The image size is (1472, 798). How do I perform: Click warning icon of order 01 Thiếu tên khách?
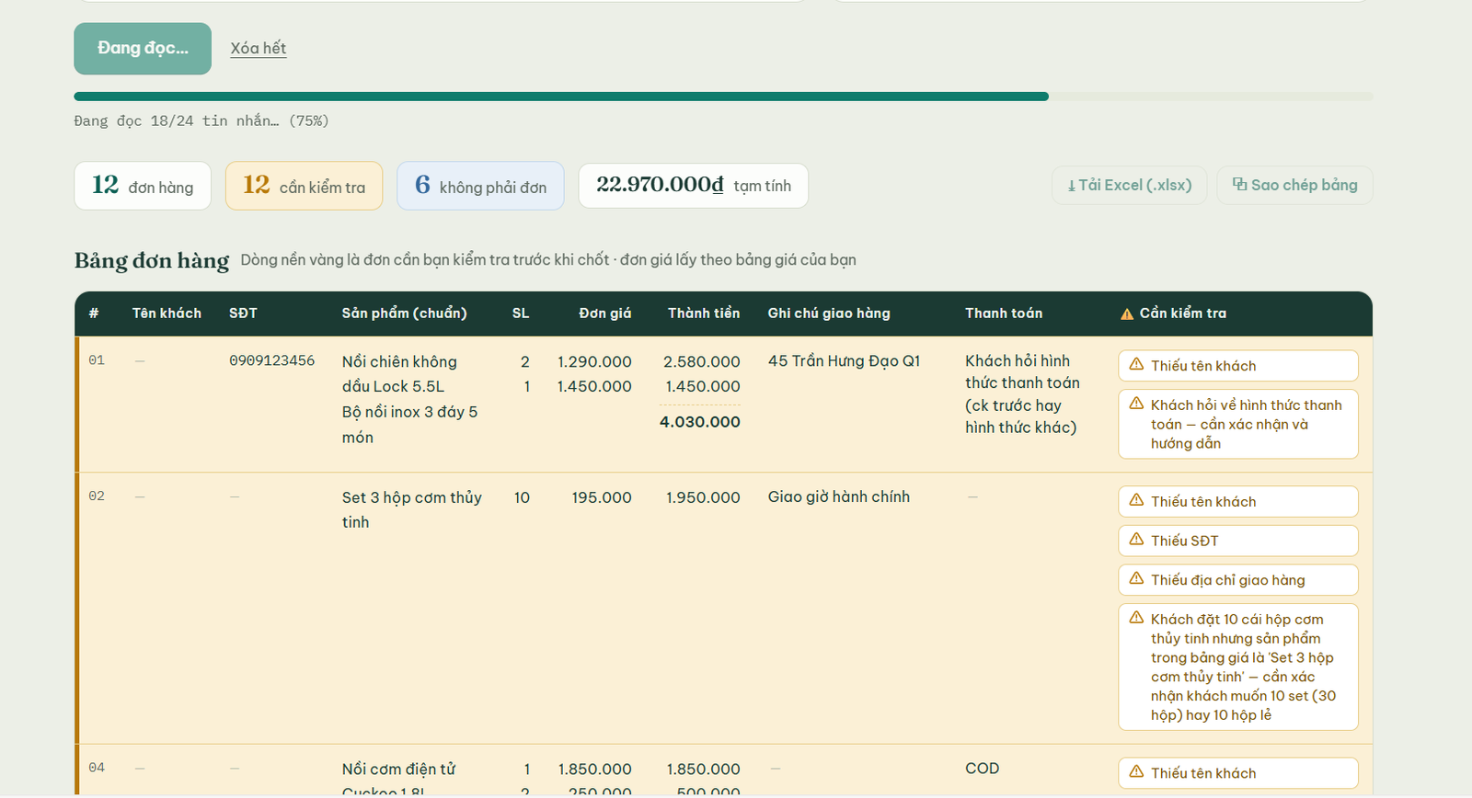[1137, 365]
